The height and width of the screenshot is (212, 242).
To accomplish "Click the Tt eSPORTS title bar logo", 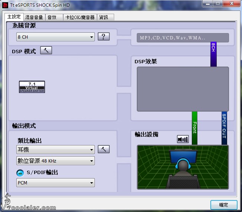I will (5, 5).
